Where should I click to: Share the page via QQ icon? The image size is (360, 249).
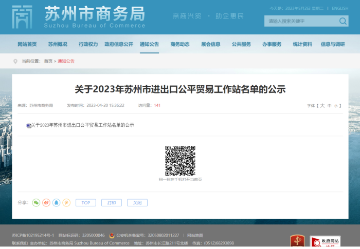click(56, 203)
